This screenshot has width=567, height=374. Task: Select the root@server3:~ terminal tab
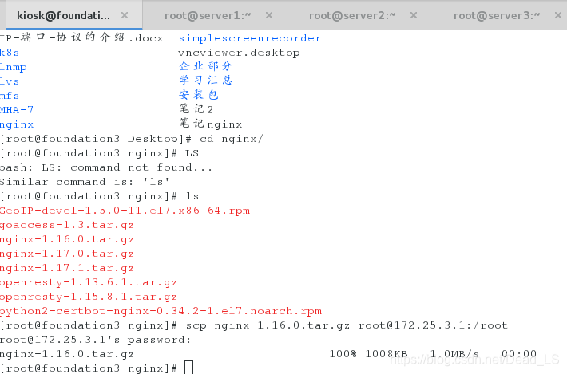coord(497,15)
